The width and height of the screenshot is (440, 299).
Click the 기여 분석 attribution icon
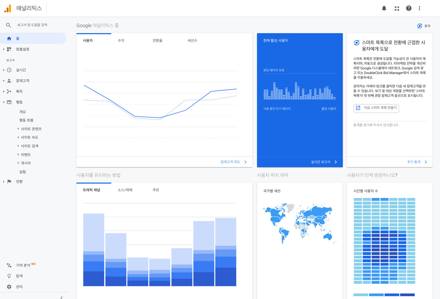[x=9, y=265]
